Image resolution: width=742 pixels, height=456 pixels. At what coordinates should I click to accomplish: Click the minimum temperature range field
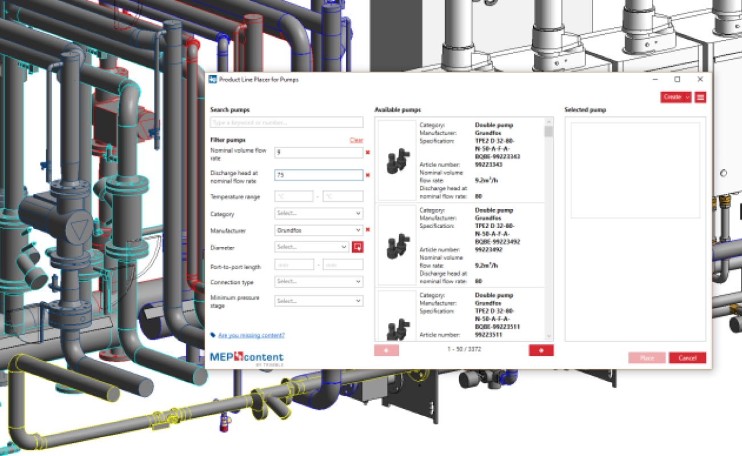pos(294,197)
